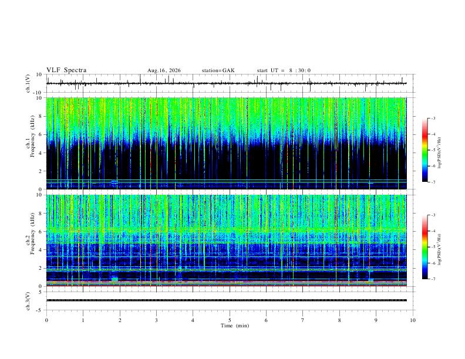The height and width of the screenshot is (359, 465).
Task: Click the 0 minute tick on time axis
Action: [x=46, y=320]
